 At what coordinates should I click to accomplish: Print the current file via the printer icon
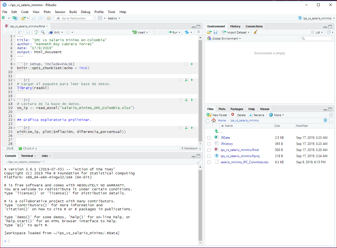(49, 18)
